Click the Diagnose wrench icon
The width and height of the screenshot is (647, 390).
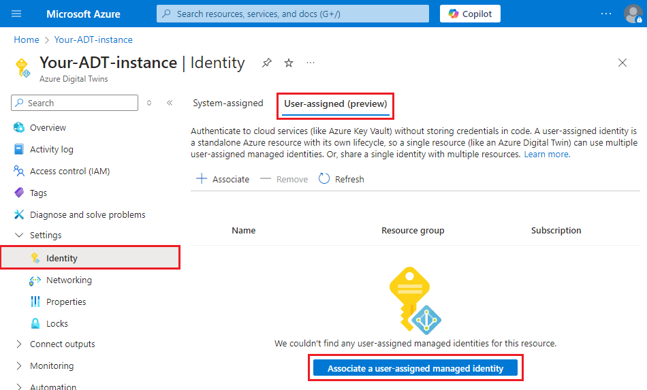19,214
